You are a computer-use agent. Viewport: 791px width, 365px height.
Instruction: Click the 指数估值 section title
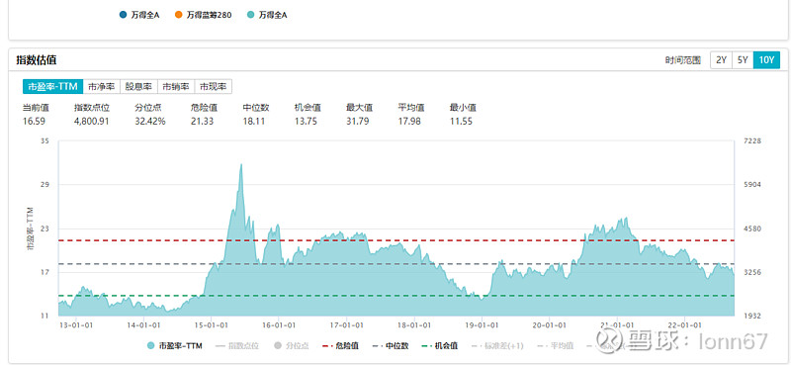pos(37,60)
